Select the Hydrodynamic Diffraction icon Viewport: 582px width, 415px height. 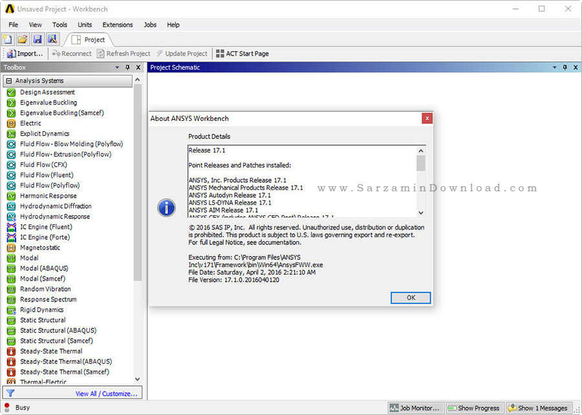click(11, 207)
